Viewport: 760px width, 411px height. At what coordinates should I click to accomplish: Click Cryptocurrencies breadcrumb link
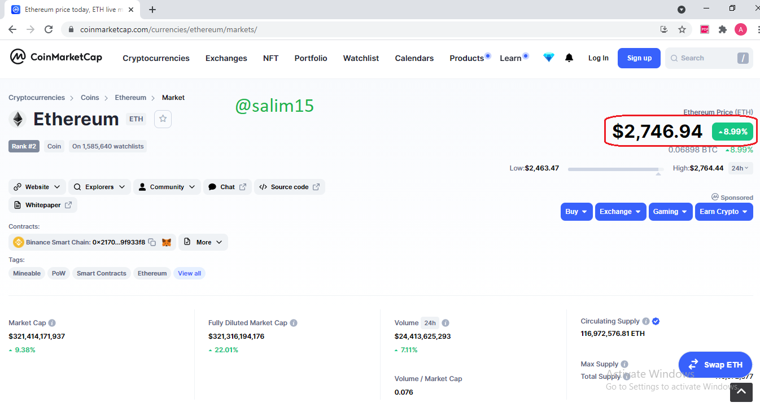[37, 98]
